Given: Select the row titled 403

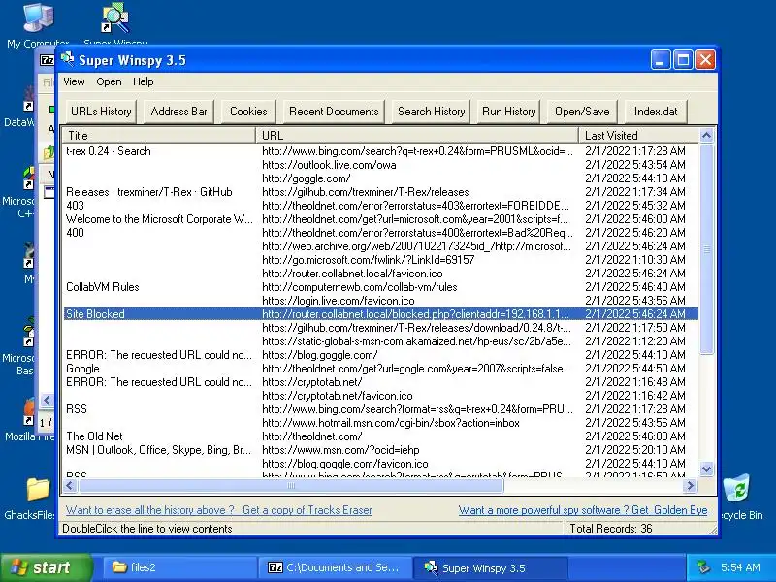Looking at the screenshot, I should coord(380,206).
